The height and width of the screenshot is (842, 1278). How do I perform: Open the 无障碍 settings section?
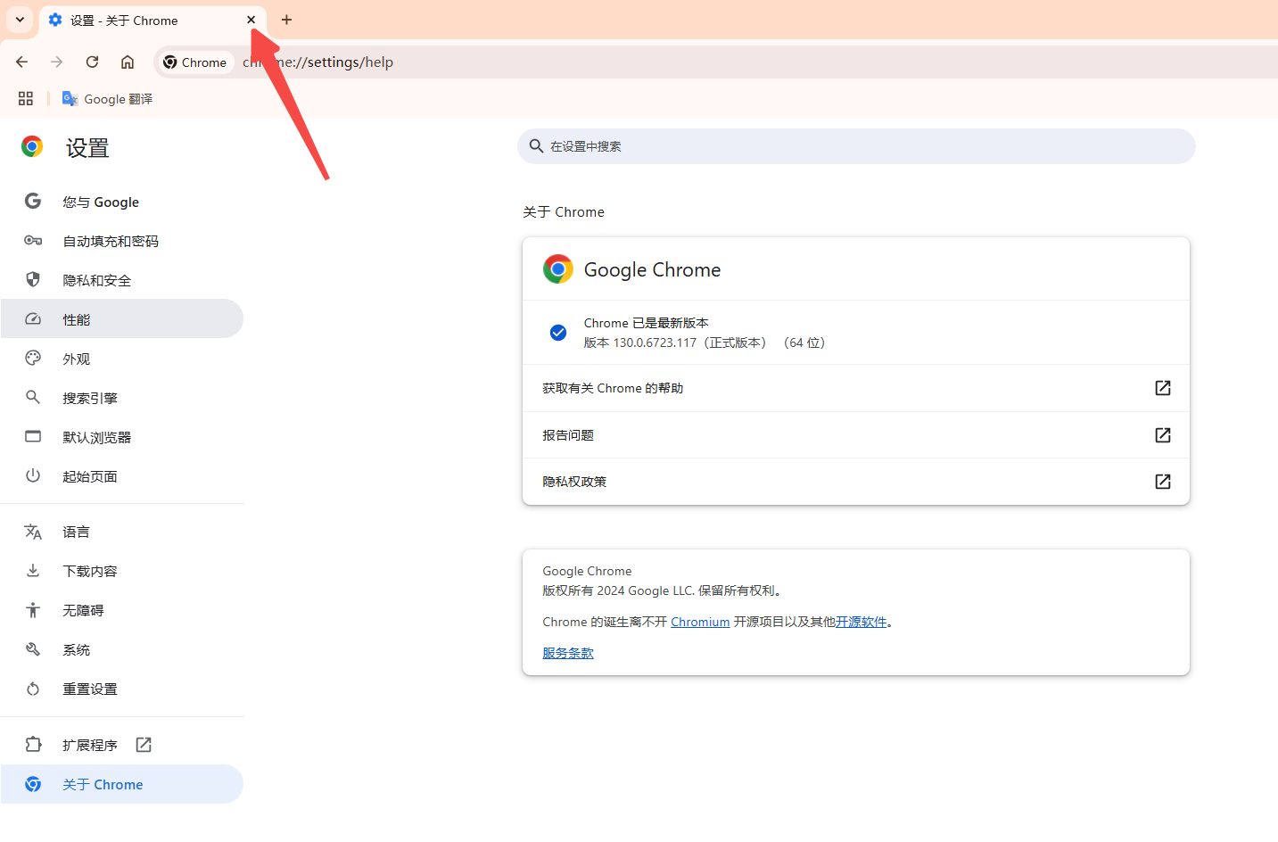(x=122, y=611)
